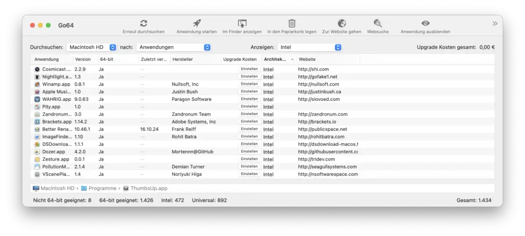Click Pity.app icon in list
Screen dimensions: 525x236
point(37,106)
